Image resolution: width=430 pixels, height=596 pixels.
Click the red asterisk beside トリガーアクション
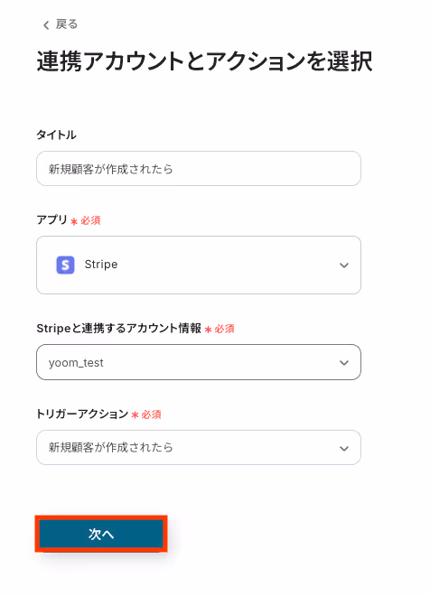(135, 415)
